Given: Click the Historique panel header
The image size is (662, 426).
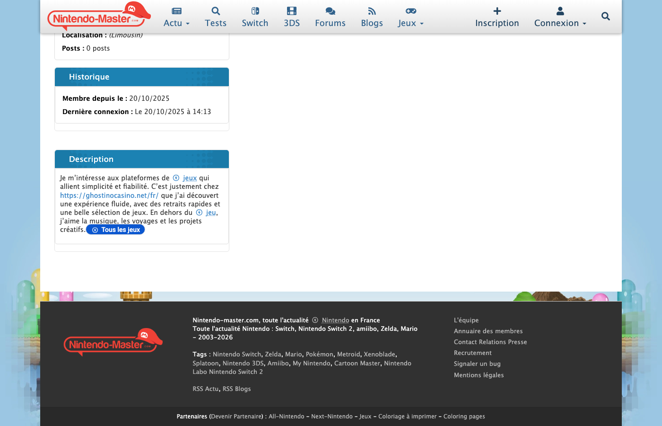Looking at the screenshot, I should (142, 77).
